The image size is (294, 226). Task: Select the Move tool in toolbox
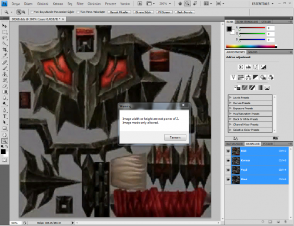point(4,26)
